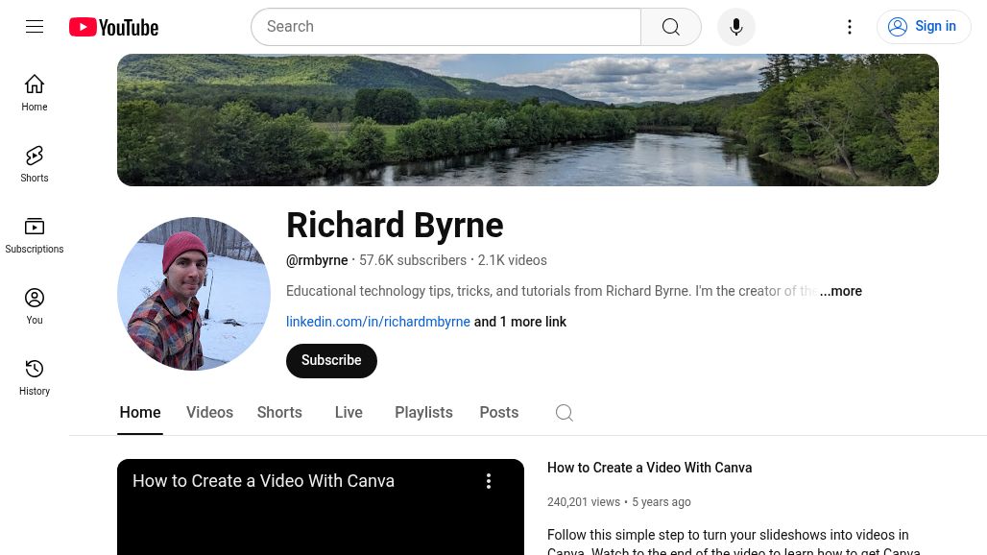The height and width of the screenshot is (555, 987).
Task: Open Shorts from the sidebar
Action: click(35, 163)
